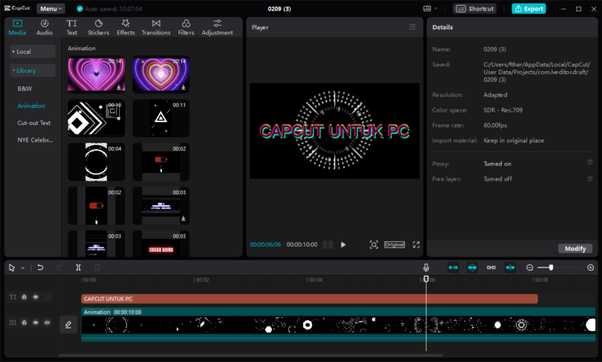This screenshot has width=602, height=362.
Task: View the Proxy help info icon
Action: tap(590, 163)
